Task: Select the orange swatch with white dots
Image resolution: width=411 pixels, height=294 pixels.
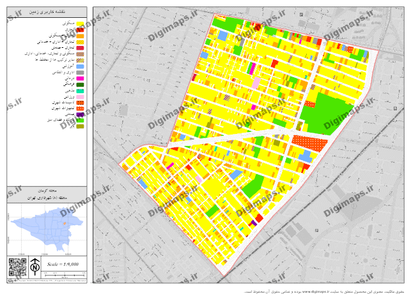Action: (80, 108)
